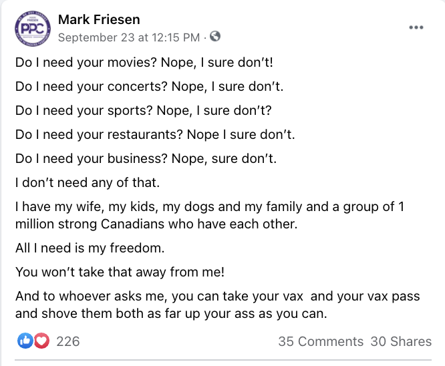Open the September 23 at 12:15 PM timestamp
The height and width of the screenshot is (366, 445).
129,37
